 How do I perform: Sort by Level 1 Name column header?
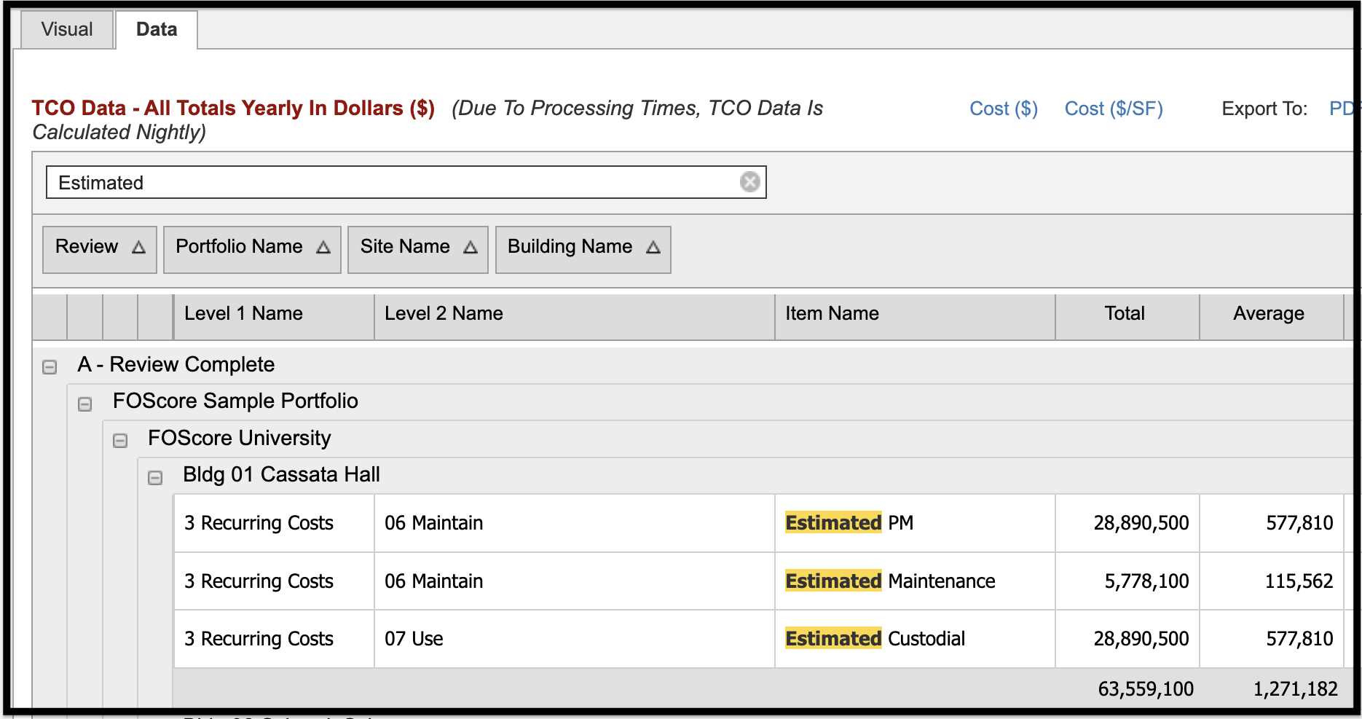(x=274, y=317)
